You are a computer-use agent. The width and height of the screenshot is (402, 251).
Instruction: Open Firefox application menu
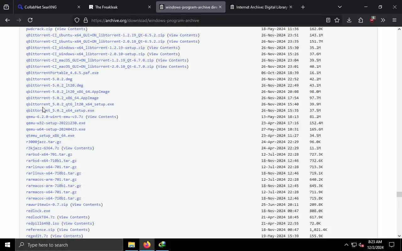pyautogui.click(x=394, y=20)
